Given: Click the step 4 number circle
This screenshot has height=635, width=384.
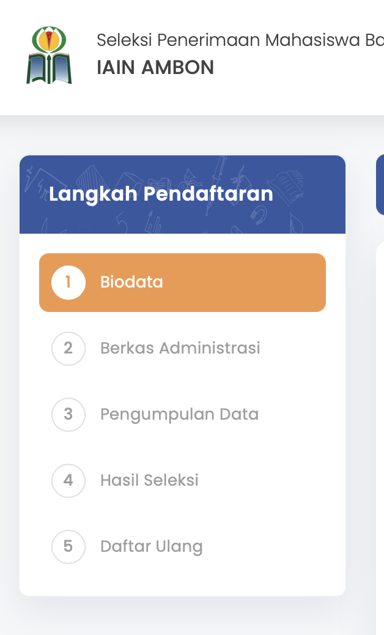Looking at the screenshot, I should point(68,481).
